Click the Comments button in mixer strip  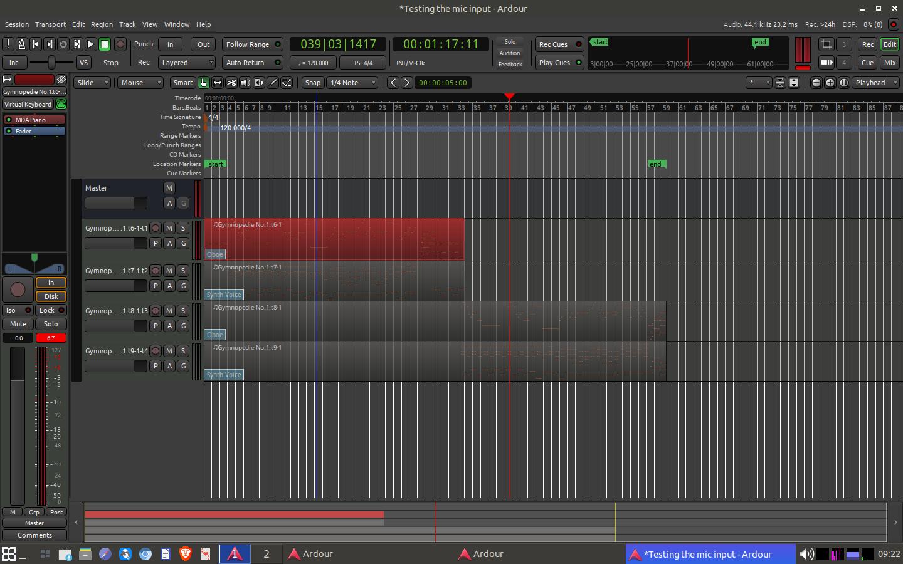pos(34,535)
